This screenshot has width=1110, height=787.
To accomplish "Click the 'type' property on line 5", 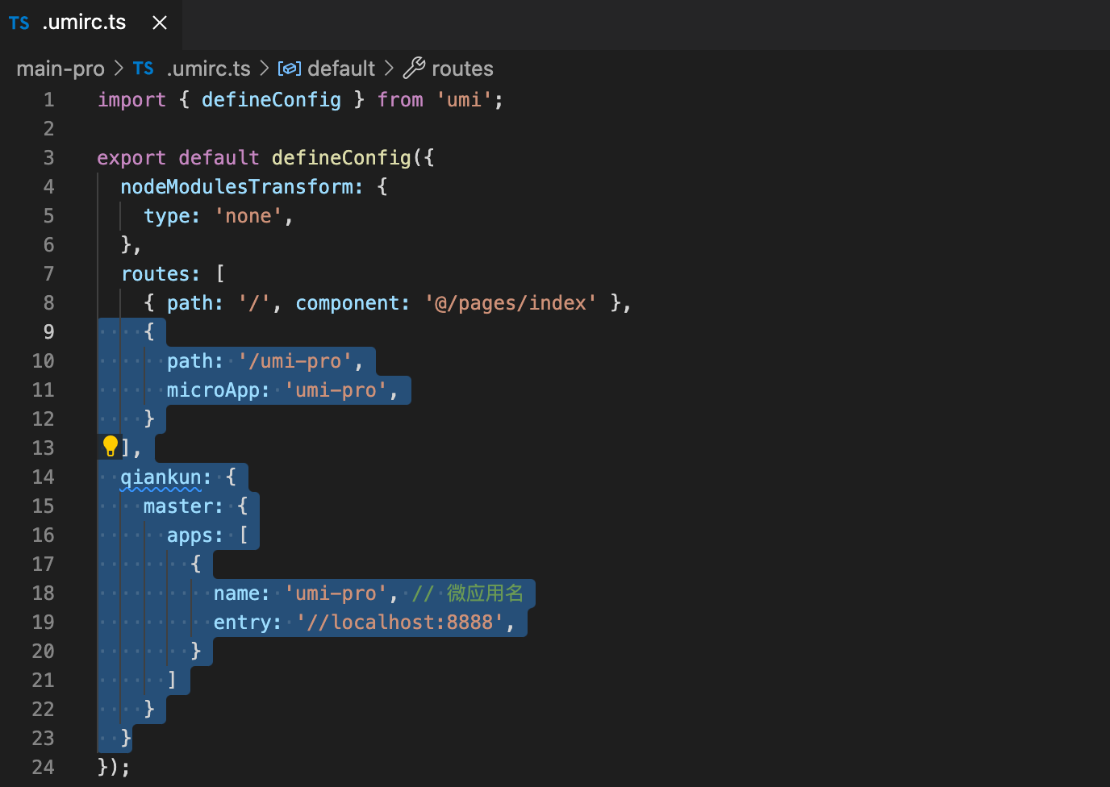I will pos(166,216).
